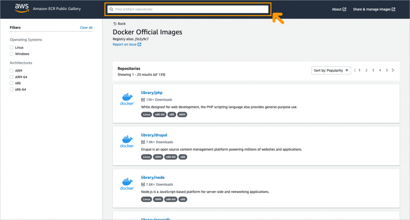Open the library/drupal repository
This screenshot has width=410, height=220.
[x=154, y=135]
